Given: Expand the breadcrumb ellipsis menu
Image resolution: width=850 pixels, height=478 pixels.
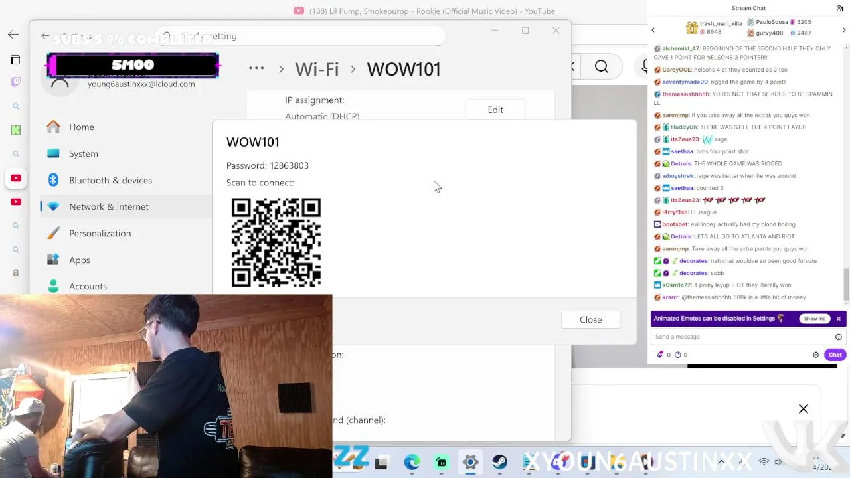Looking at the screenshot, I should [256, 68].
